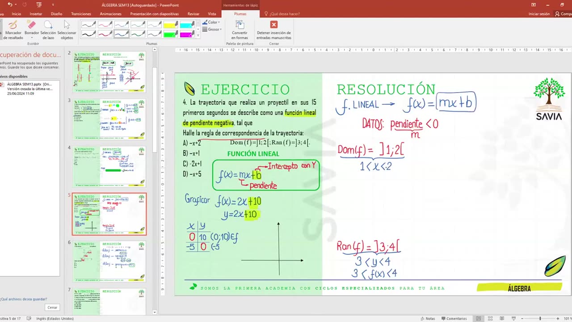Switch to Normal view icon
The height and width of the screenshot is (322, 572).
click(479, 318)
